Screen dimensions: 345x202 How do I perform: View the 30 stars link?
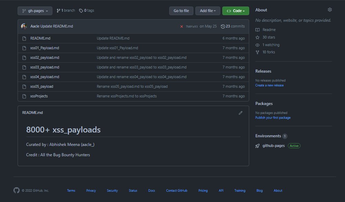[x=268, y=38]
